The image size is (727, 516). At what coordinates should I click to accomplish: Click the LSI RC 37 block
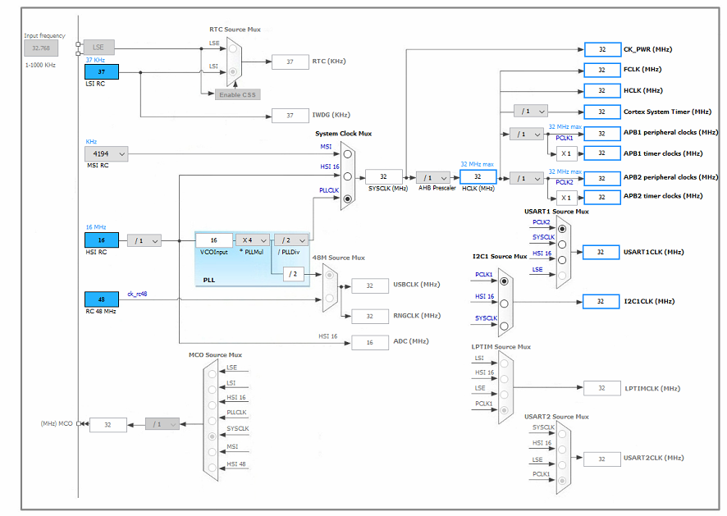pos(102,72)
